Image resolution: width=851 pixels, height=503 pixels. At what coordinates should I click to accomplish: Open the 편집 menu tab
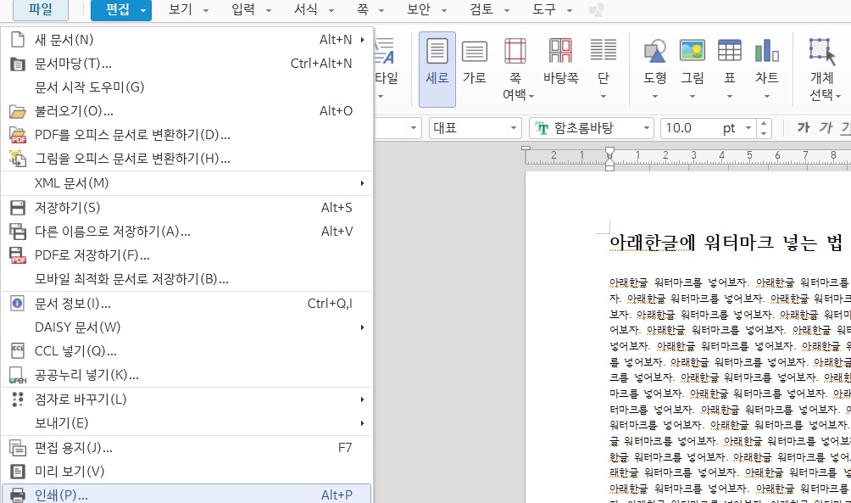(x=120, y=10)
